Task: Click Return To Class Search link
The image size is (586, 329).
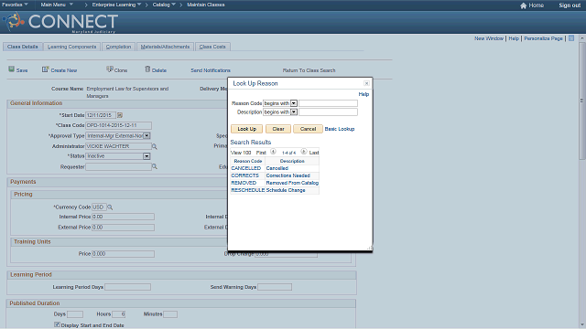Action: click(309, 70)
